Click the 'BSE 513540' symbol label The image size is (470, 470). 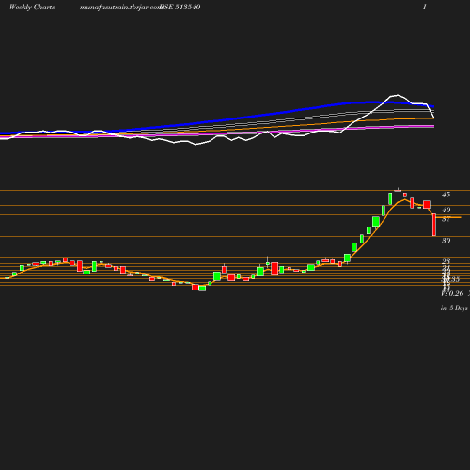click(x=180, y=7)
